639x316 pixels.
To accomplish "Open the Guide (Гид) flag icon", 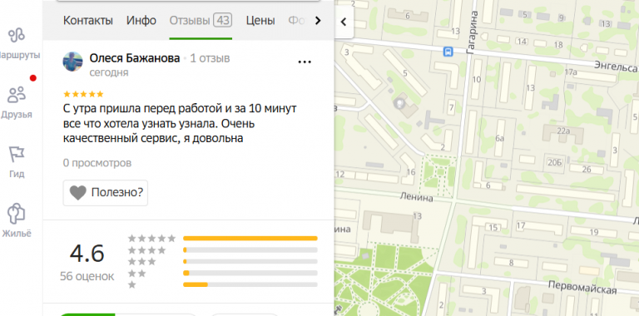I will [x=17, y=155].
